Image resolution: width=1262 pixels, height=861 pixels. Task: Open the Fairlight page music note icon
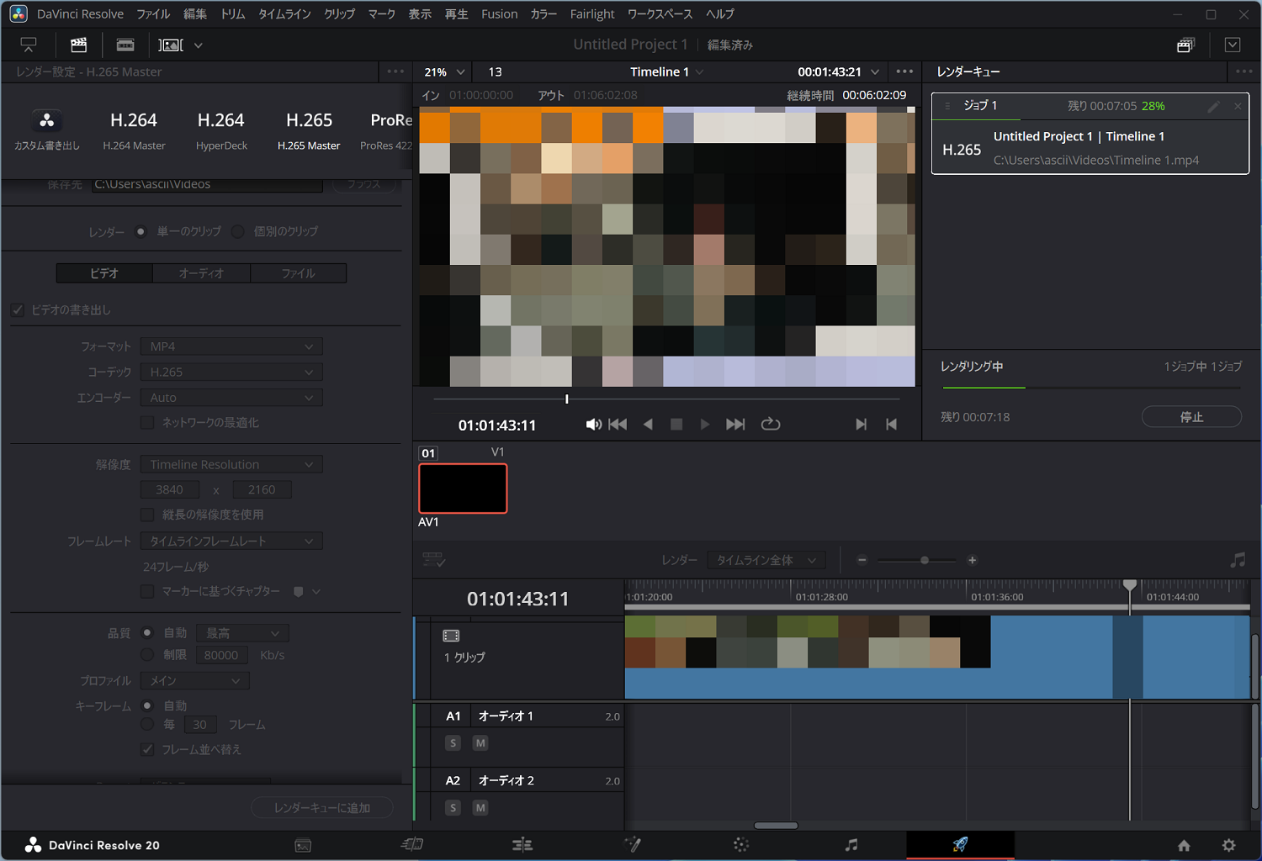pos(851,845)
